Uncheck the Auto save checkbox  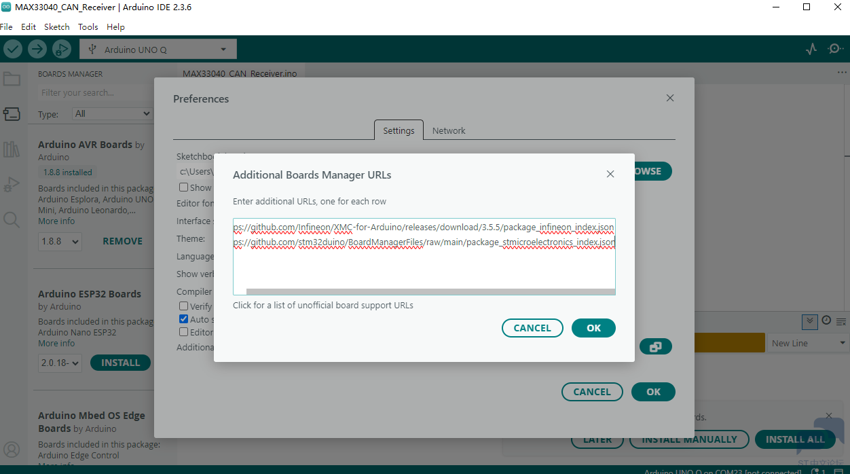pos(184,319)
